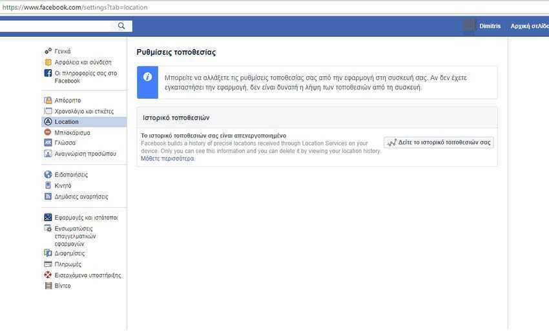Viewport: 549px width, 334px height.
Task: Open Δημόσιες αναρτήσεις settings tab
Action: coord(81,196)
